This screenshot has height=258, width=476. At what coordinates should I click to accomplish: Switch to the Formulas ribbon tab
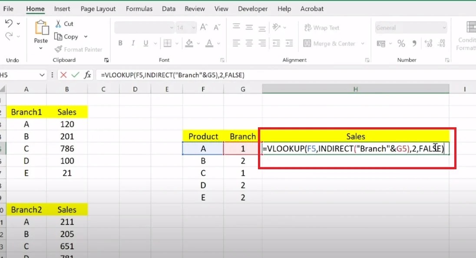[x=139, y=8]
